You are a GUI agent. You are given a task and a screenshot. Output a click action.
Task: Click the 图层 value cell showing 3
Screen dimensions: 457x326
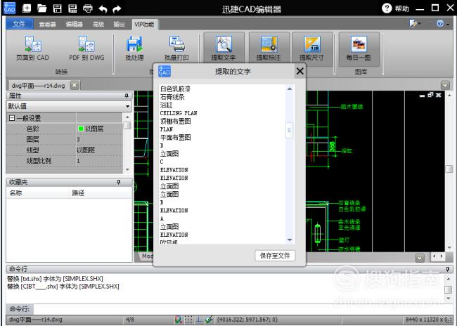coord(99,139)
